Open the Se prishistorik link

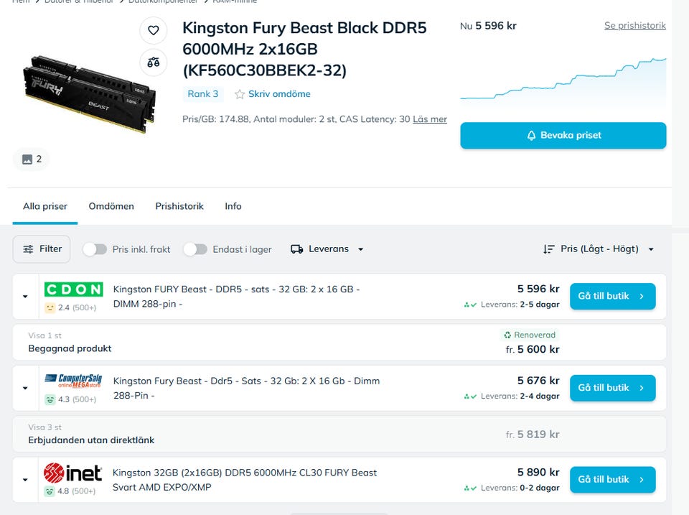coord(635,26)
